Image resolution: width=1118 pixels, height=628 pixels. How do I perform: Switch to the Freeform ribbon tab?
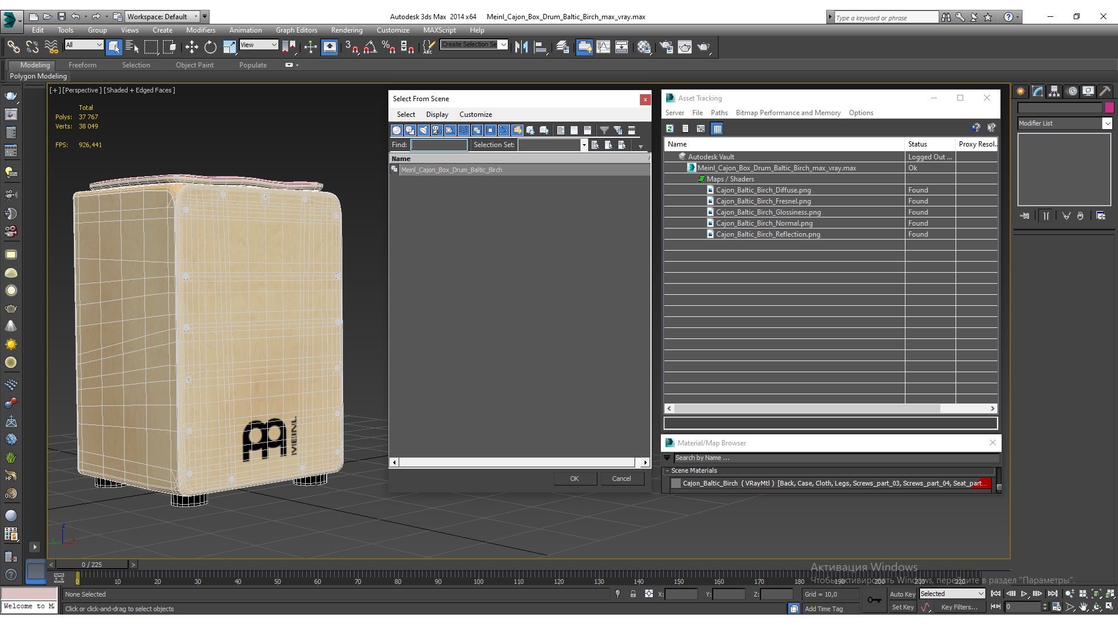[x=82, y=65]
